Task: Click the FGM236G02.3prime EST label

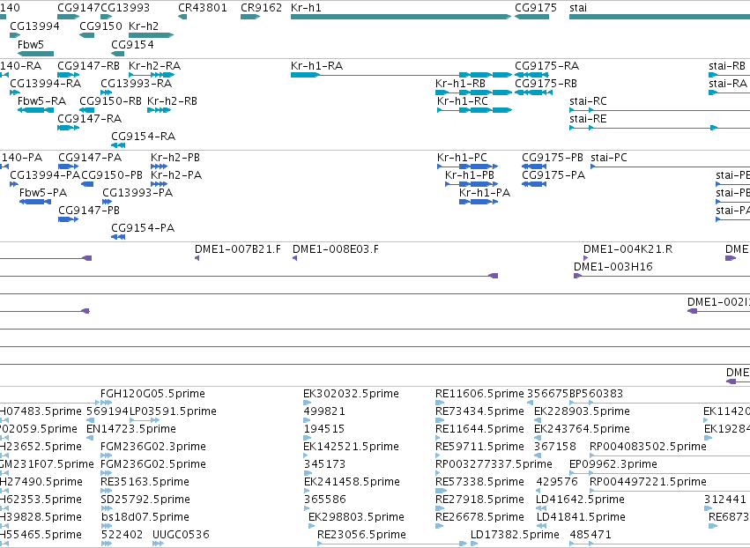Action: 153,447
